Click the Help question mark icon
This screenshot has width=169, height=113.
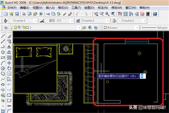point(155,14)
